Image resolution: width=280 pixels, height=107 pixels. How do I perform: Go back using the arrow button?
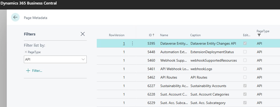(15, 17)
